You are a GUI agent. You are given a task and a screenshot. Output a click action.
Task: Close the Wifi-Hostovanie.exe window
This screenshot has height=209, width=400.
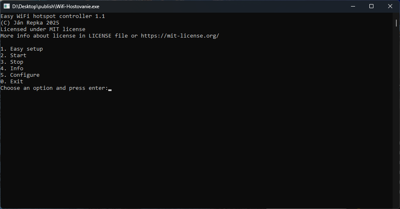tap(390, 6)
